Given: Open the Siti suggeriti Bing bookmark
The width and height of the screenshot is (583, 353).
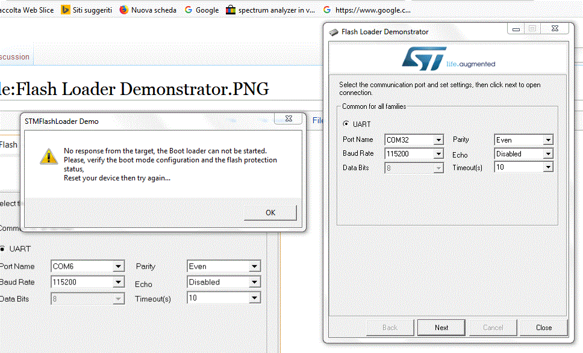Looking at the screenshot, I should (x=87, y=10).
